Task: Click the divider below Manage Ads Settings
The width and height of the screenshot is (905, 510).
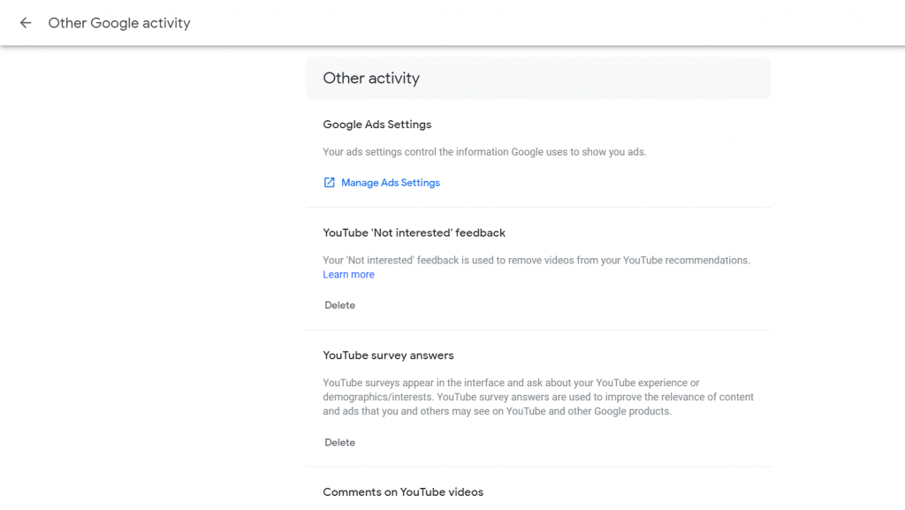Action: coord(537,207)
